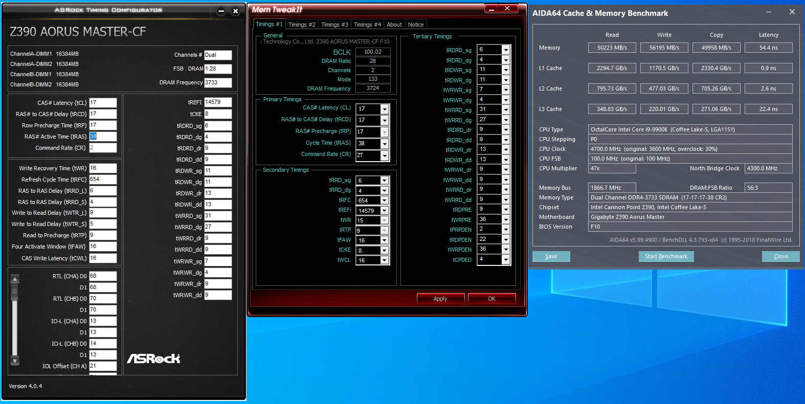Expand the tREFi secondary timing dropdown
805x404 pixels.
pyautogui.click(x=385, y=211)
